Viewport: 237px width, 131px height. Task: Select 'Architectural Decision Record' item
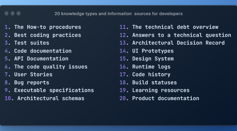click(x=178, y=43)
